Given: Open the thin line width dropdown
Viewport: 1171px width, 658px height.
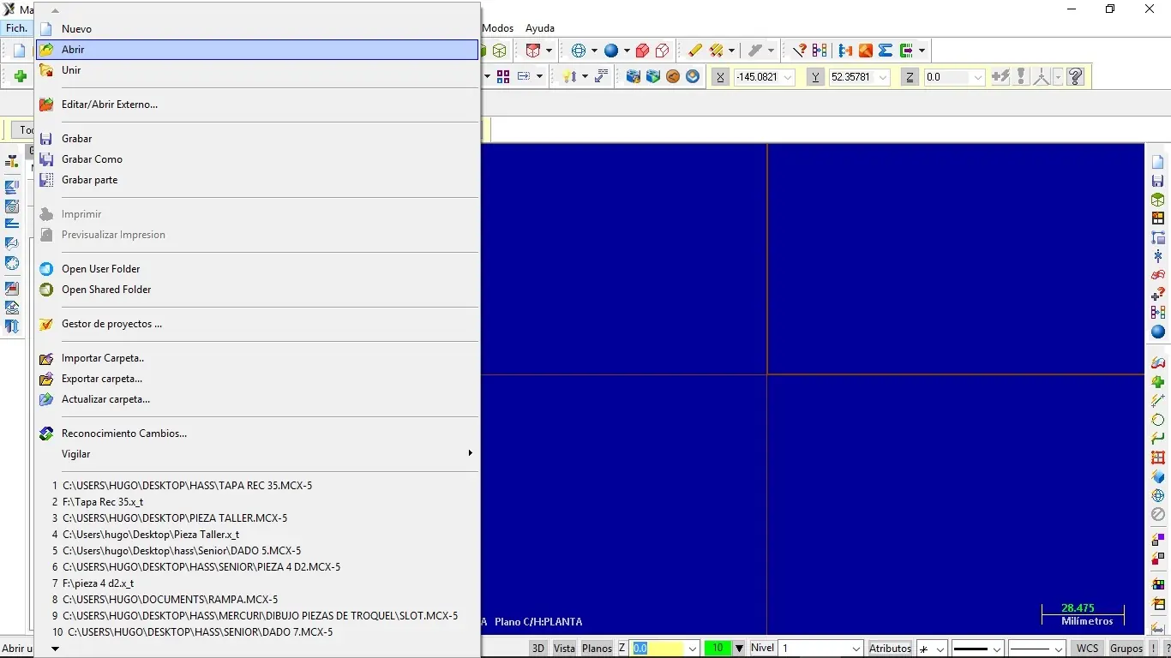Looking at the screenshot, I should tap(1057, 649).
